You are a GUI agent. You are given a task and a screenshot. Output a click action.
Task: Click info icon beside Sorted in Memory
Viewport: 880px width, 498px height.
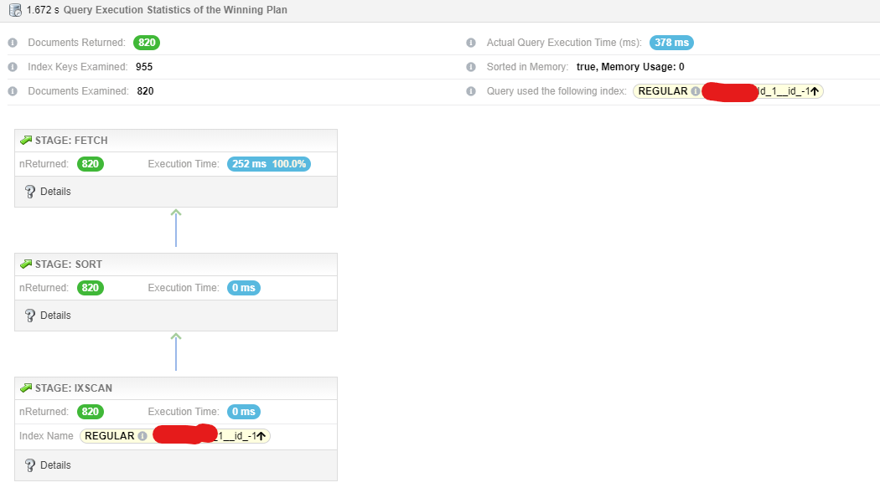click(x=471, y=67)
